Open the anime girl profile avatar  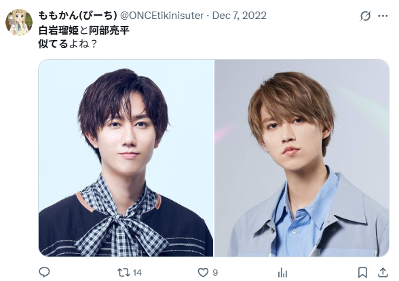[19, 22]
